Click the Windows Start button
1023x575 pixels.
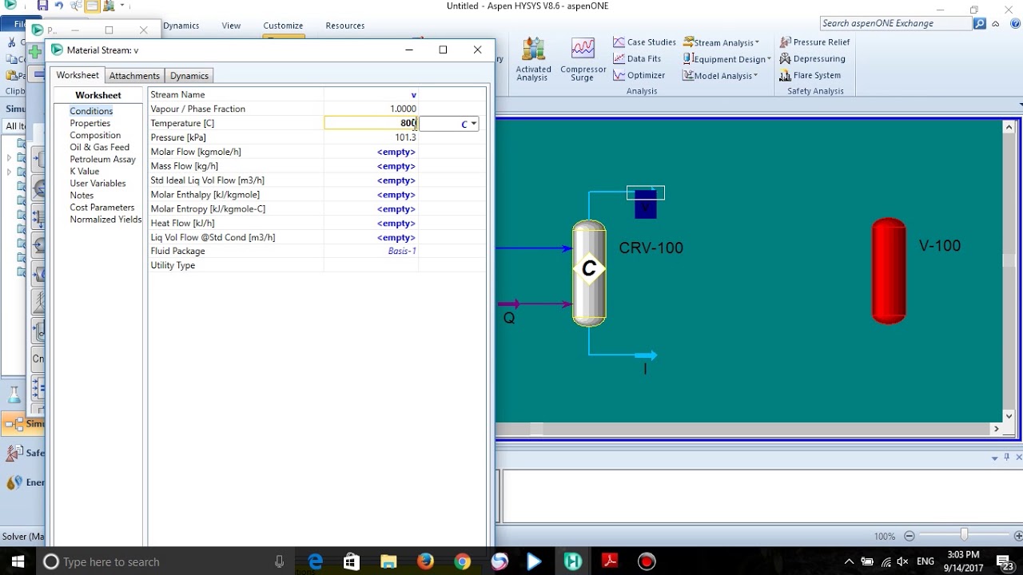[x=18, y=561]
